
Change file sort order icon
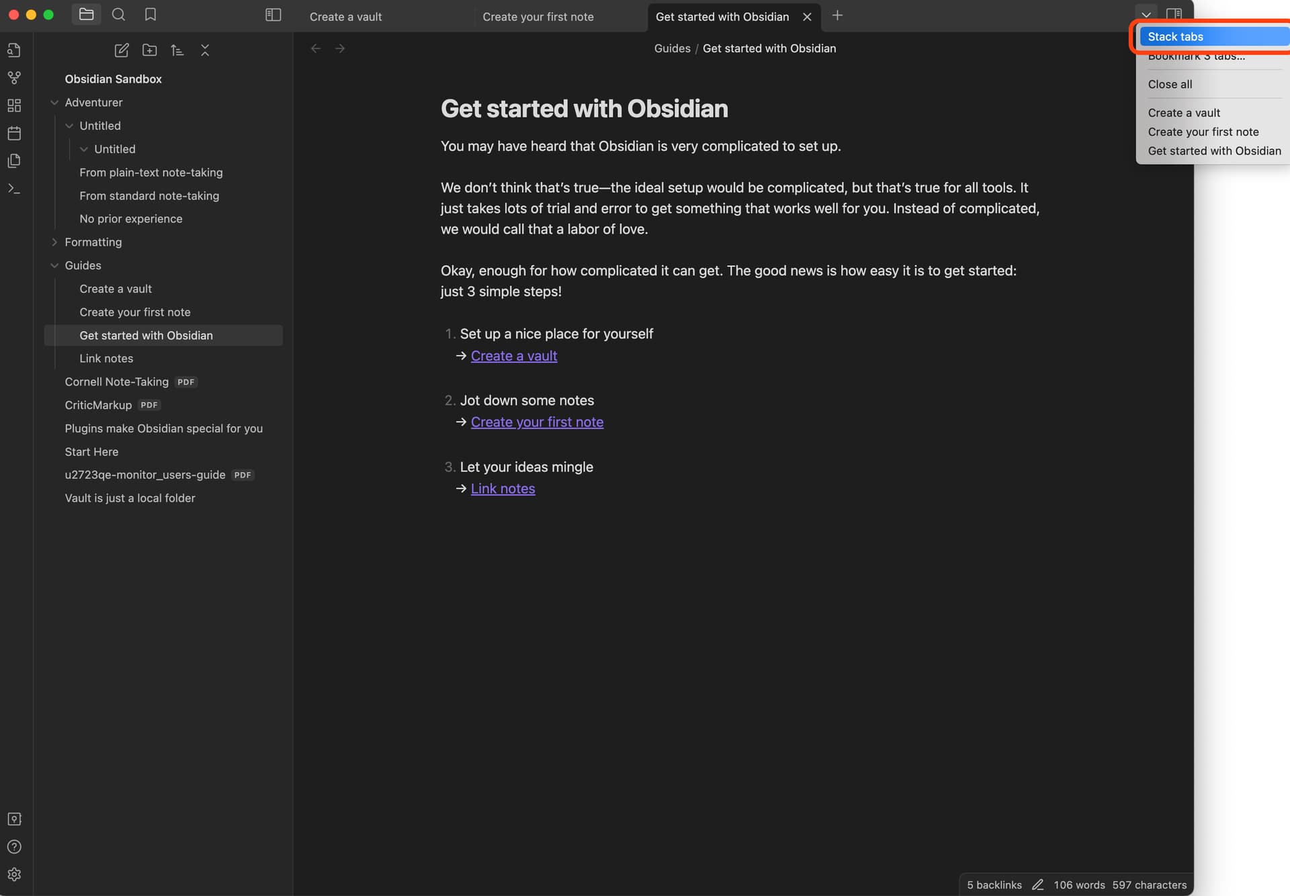click(177, 50)
